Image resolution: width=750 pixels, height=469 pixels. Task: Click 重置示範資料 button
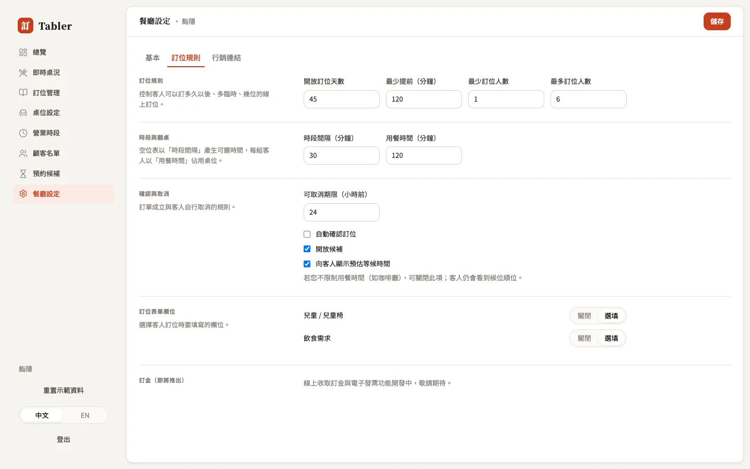64,390
